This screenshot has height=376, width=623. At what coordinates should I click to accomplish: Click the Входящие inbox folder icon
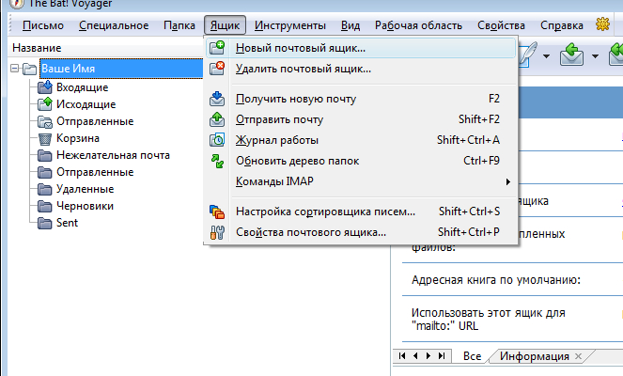point(45,87)
